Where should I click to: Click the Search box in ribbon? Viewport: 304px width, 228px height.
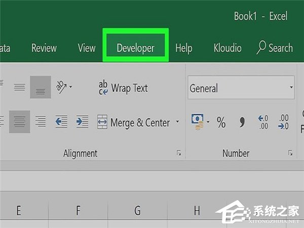(275, 48)
